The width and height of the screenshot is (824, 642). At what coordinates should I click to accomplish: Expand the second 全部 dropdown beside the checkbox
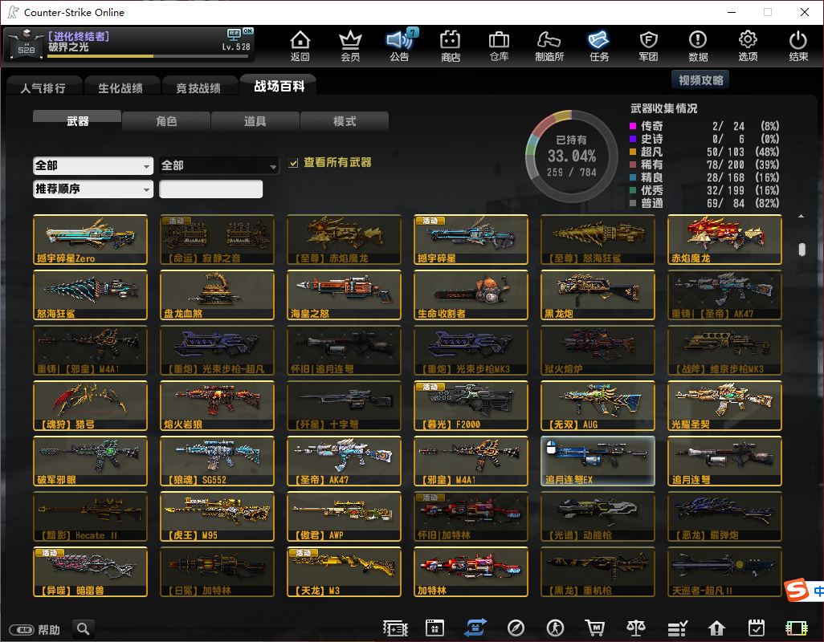point(218,165)
